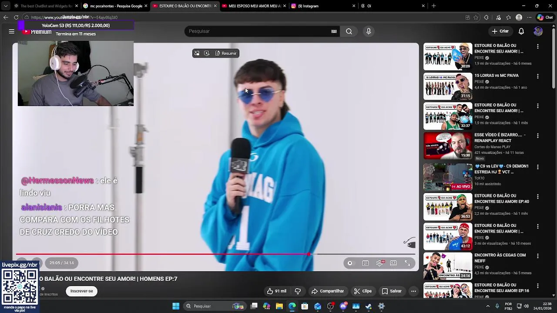Bookmark this page with star icon
The width and height of the screenshot is (557, 313).
click(476, 17)
